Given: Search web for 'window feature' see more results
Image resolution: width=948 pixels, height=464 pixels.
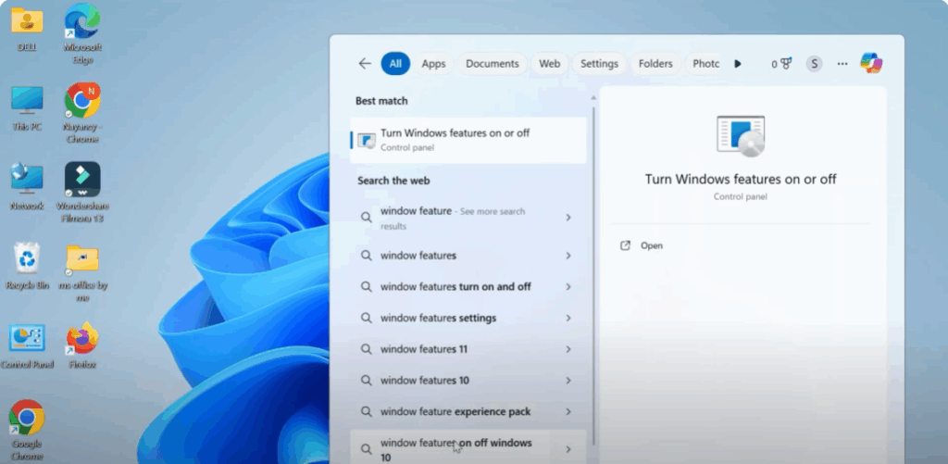Looking at the screenshot, I should [468, 218].
